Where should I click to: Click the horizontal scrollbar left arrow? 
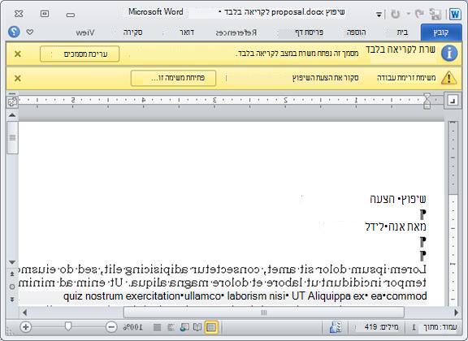[x=24, y=313]
